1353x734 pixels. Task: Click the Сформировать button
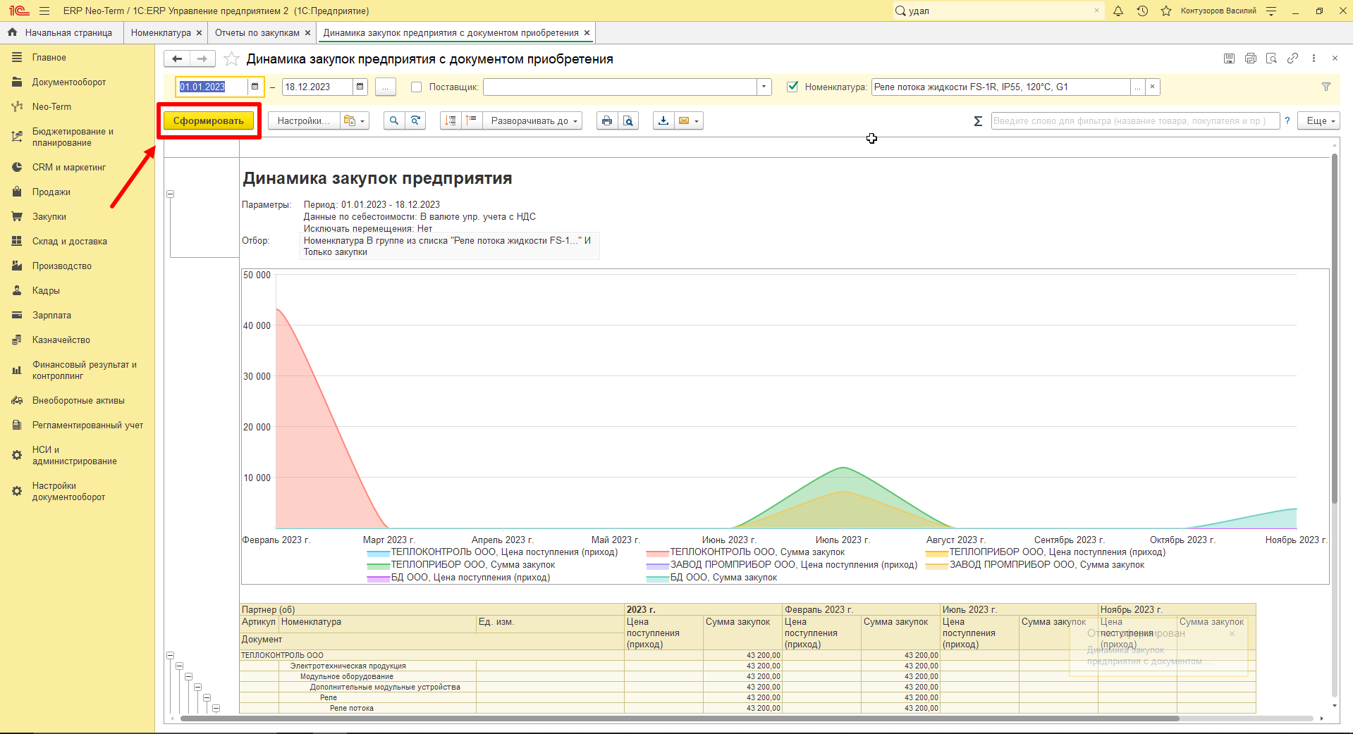208,121
